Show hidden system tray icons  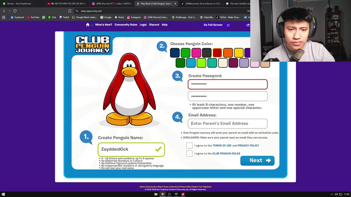pyautogui.click(x=332, y=194)
